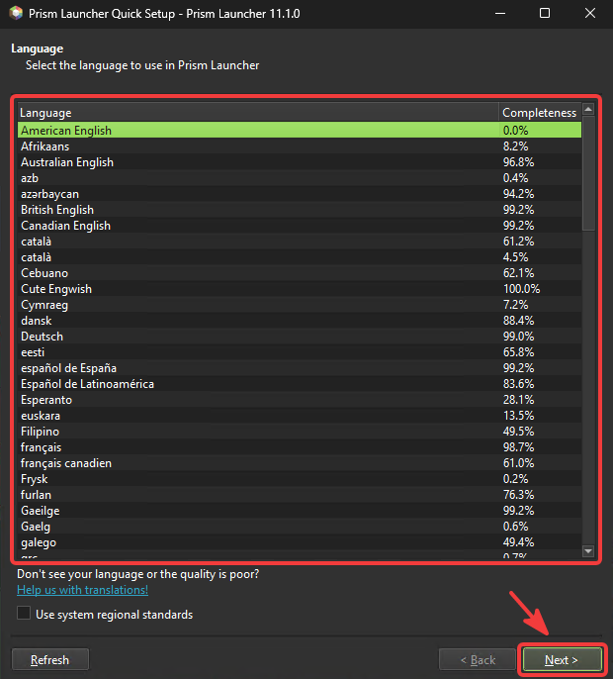Select Cebuano language row
Screen dimensions: 613x679
click(x=300, y=273)
